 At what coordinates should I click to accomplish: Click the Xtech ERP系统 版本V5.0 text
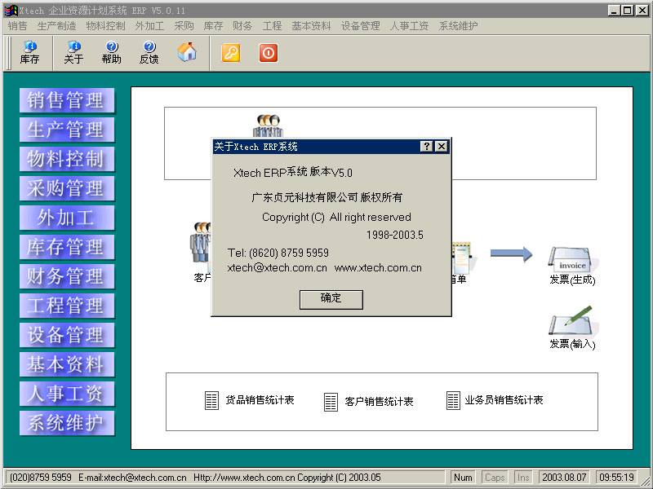[293, 172]
